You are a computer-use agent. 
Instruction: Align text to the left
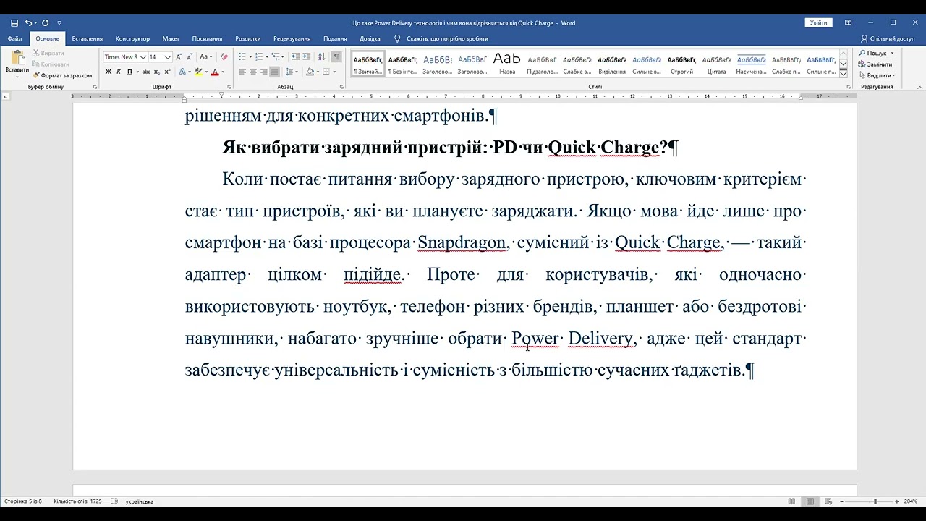[243, 72]
